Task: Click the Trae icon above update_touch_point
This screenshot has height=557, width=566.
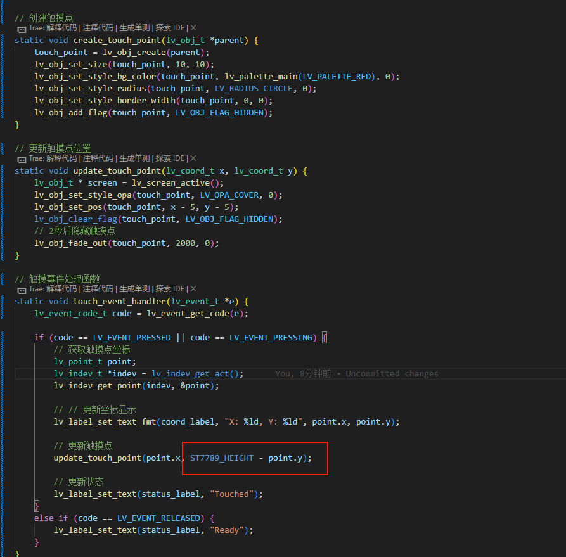Action: pyautogui.click(x=22, y=159)
